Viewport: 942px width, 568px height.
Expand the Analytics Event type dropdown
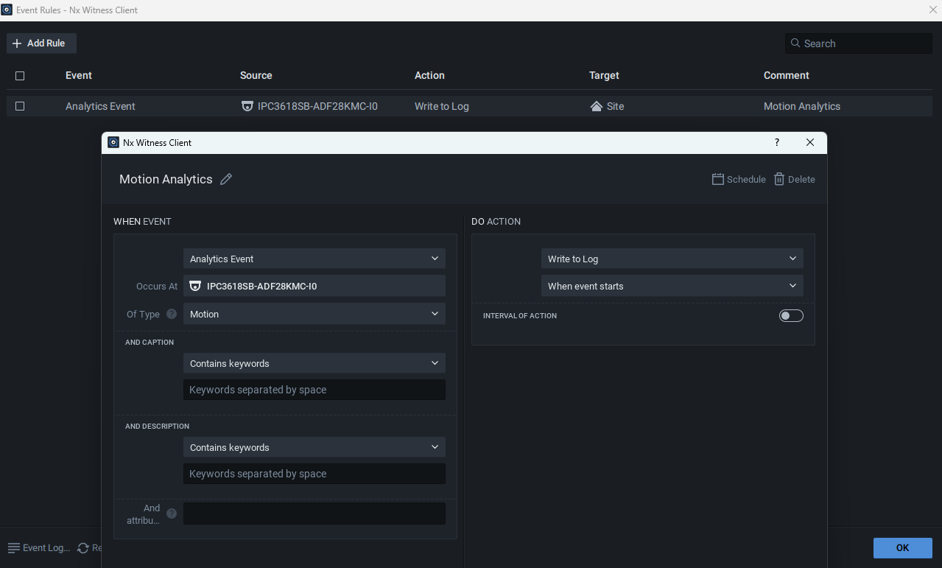[x=314, y=259]
